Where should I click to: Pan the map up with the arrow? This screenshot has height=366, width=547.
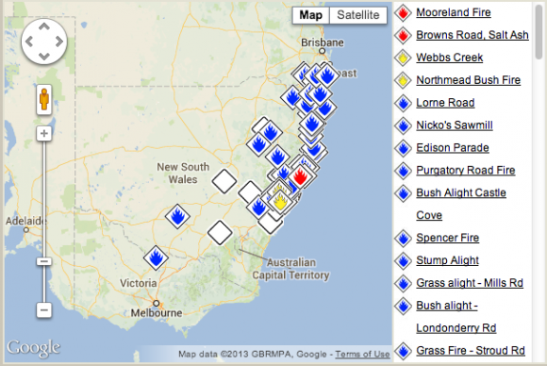44,26
